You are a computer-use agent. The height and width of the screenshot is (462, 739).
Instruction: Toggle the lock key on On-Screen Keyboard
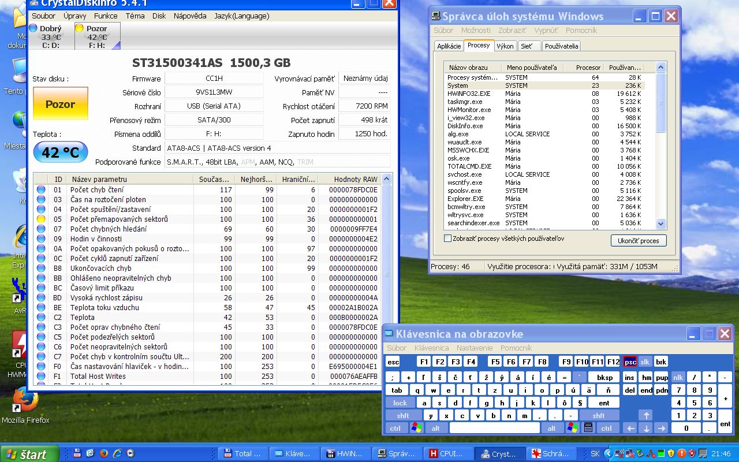click(400, 403)
